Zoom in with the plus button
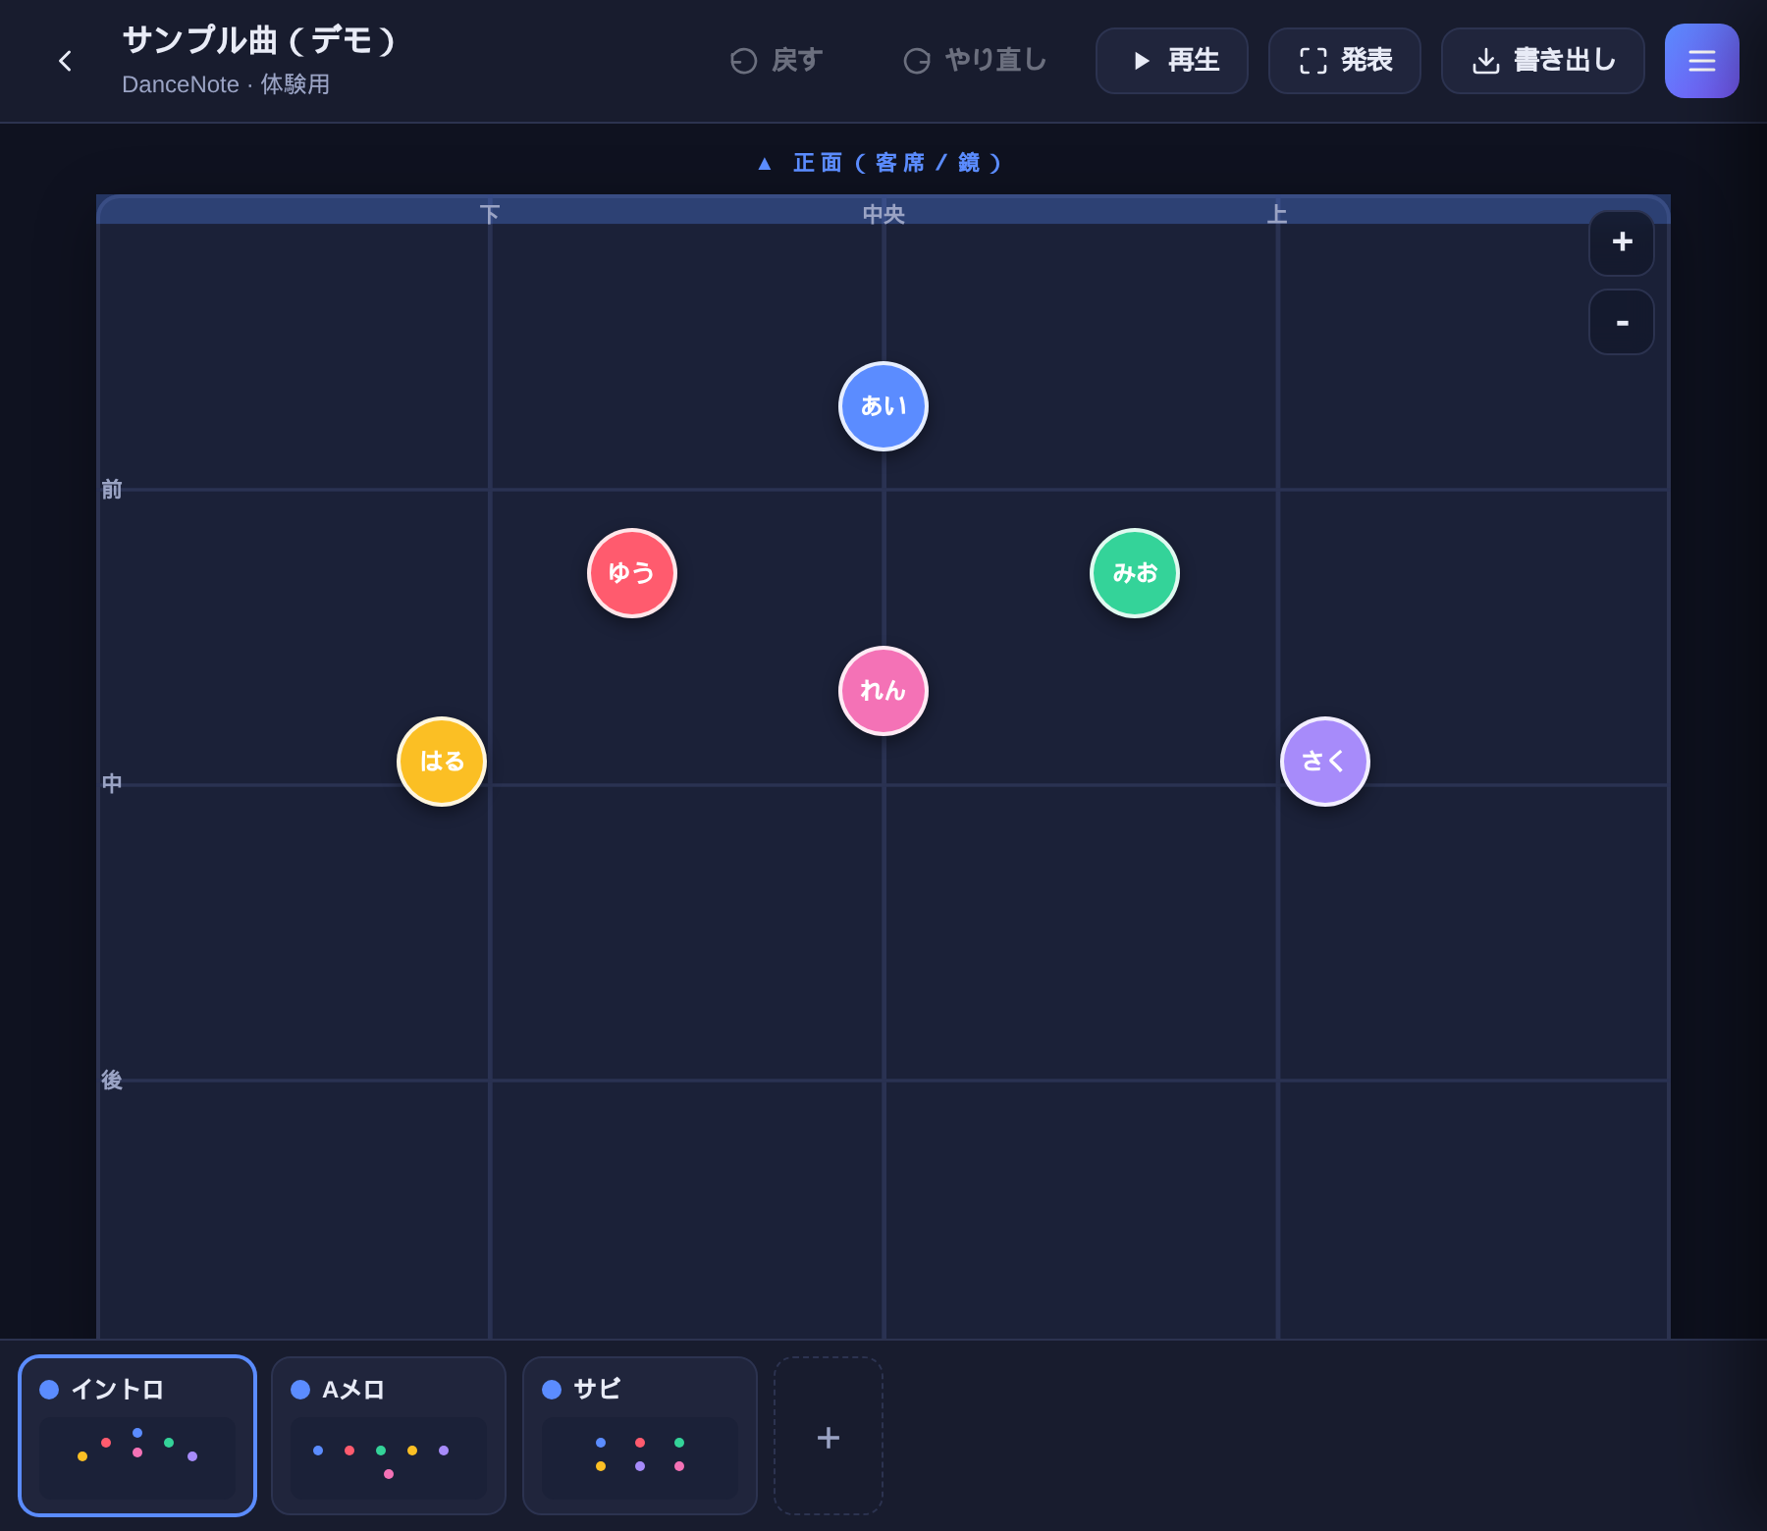This screenshot has width=1767, height=1531. pos(1622,242)
